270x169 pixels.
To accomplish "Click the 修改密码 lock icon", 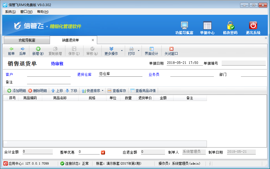I will click(x=230, y=26).
